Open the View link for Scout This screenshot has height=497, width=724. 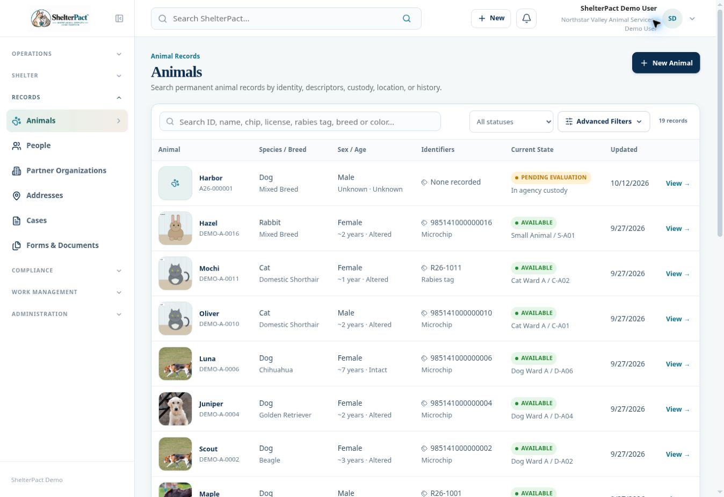click(677, 454)
